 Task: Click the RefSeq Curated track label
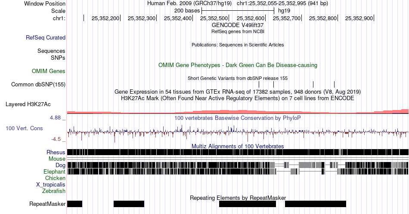pyautogui.click(x=46, y=37)
